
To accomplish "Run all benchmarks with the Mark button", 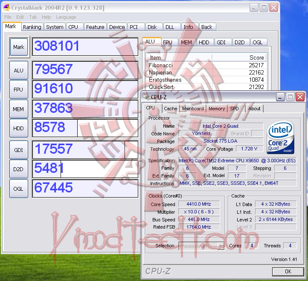I will click(x=19, y=47).
